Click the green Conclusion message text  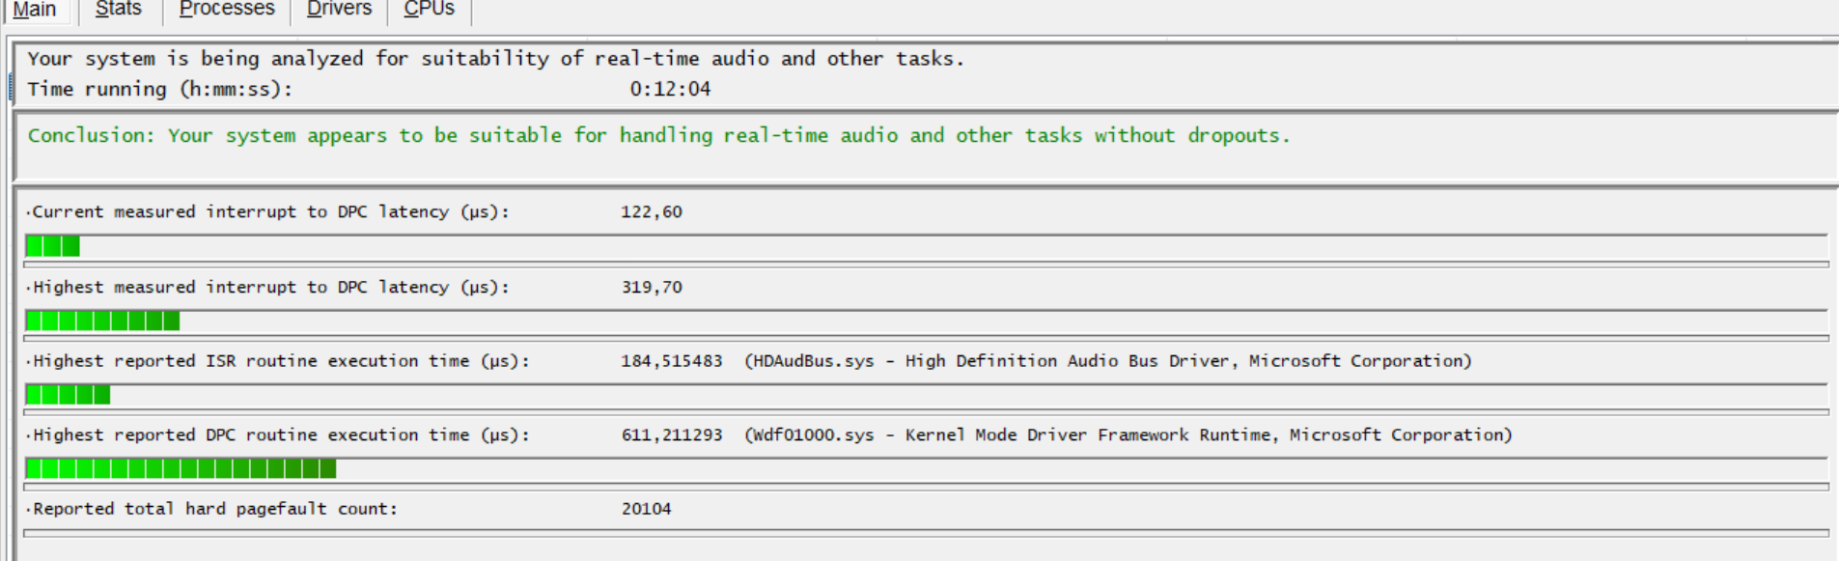(658, 136)
